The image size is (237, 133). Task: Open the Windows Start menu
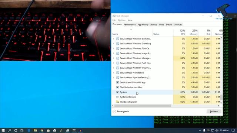[x=3, y=130]
